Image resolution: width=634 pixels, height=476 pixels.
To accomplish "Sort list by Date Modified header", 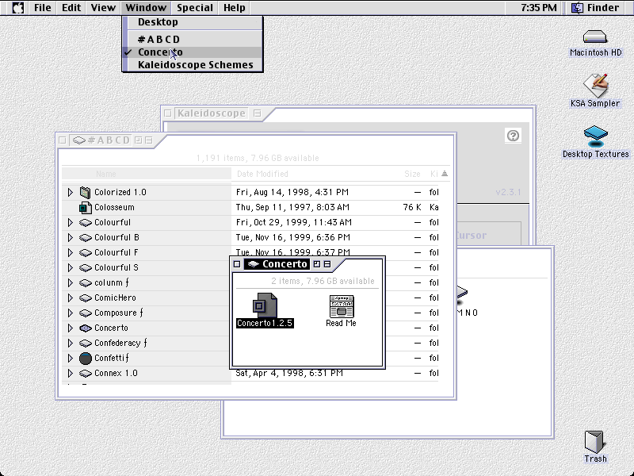I will tap(262, 174).
